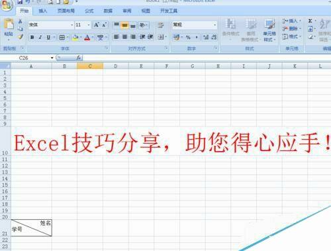
Task: Apply fill color bucket
Action: point(75,38)
